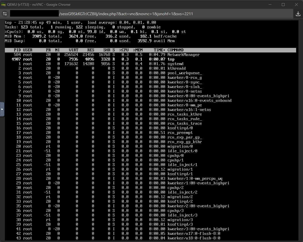Select the kworker/u16:0-events_unbound row
This screenshot has height=242, width=303.
(x=150, y=101)
